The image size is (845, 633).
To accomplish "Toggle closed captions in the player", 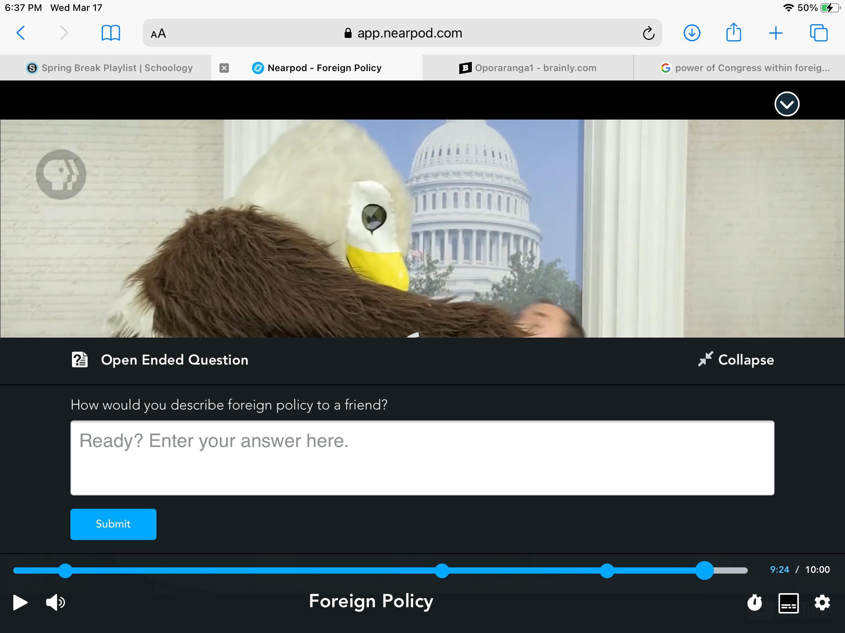I will 788,603.
